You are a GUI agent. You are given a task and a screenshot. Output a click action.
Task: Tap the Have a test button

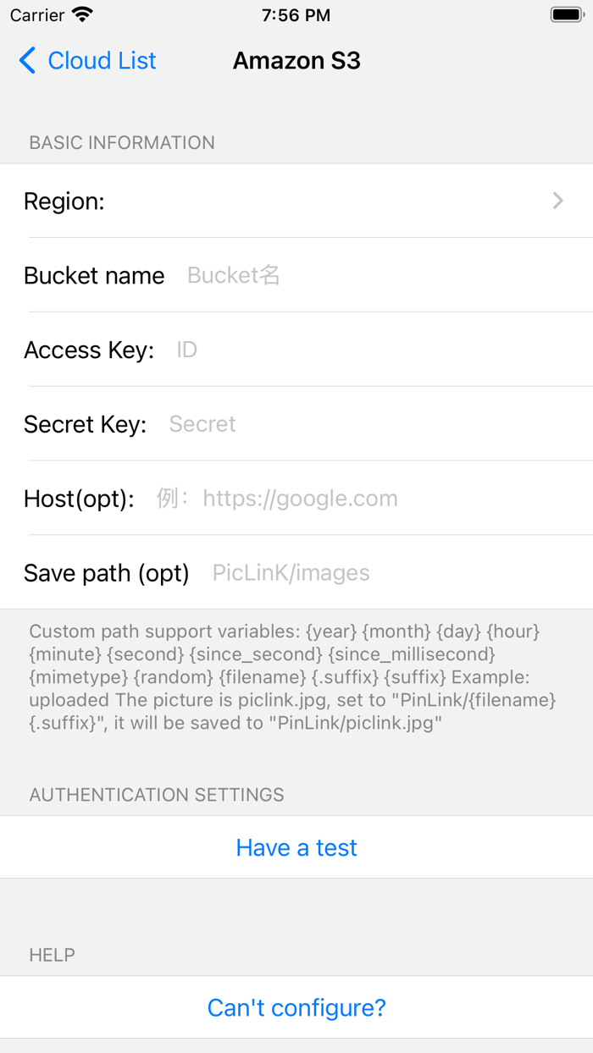click(x=296, y=846)
